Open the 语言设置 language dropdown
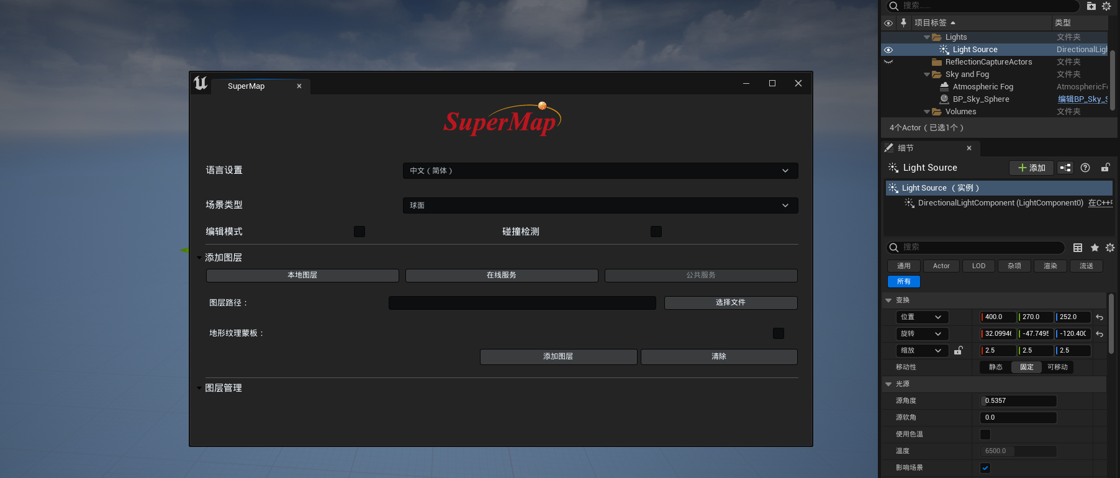The image size is (1120, 478). click(600, 171)
